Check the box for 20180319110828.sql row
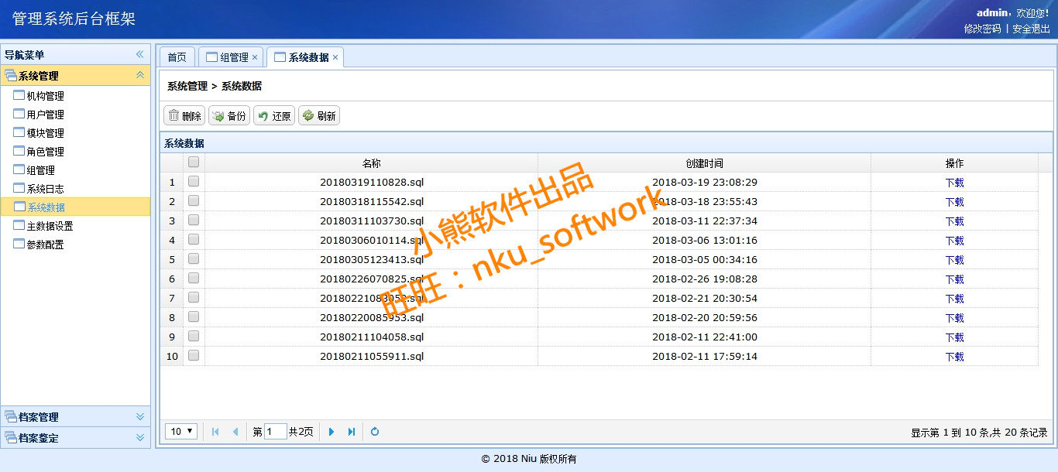 tap(194, 182)
